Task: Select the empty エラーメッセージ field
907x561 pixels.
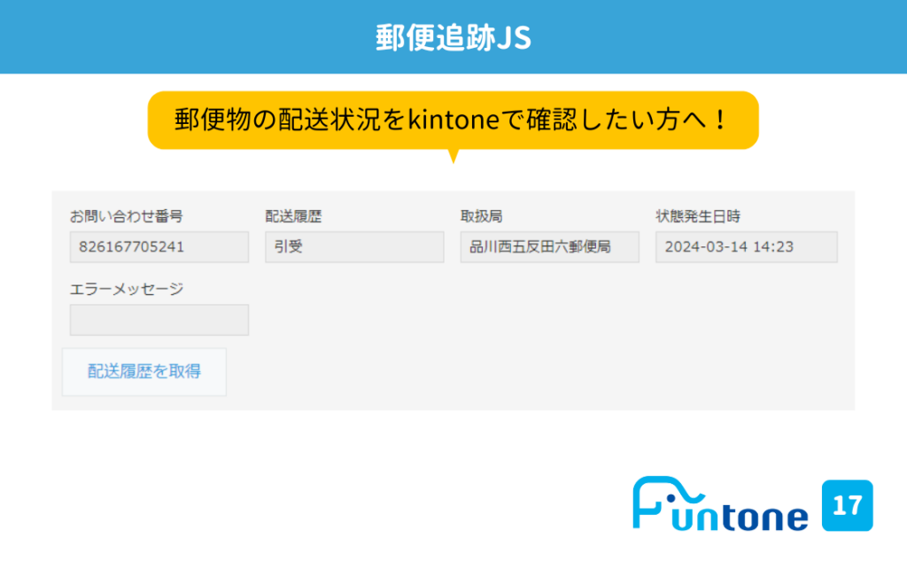Action: click(x=159, y=320)
